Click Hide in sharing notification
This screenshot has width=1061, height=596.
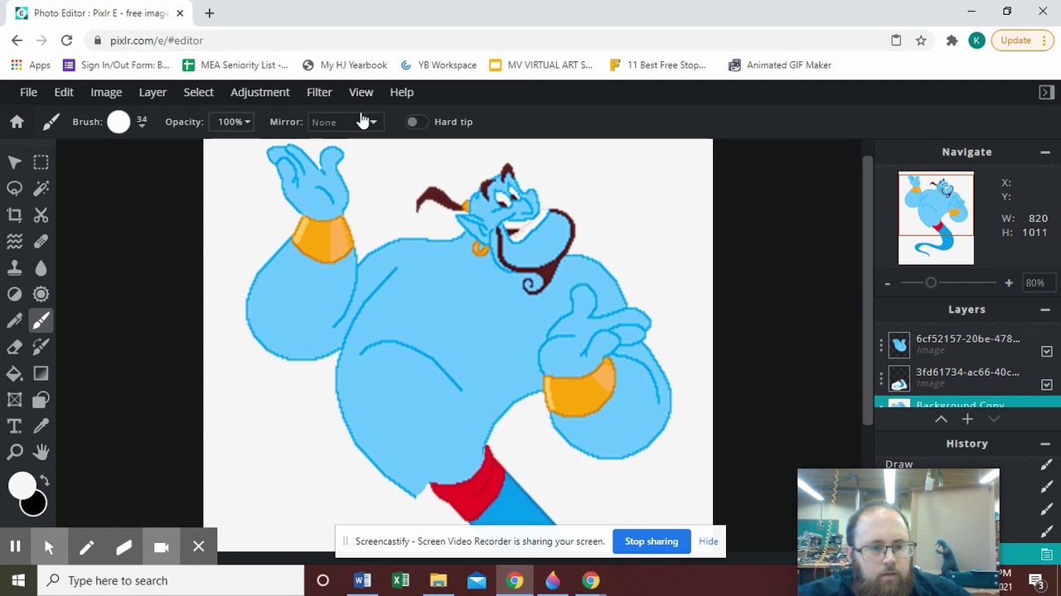tap(708, 541)
